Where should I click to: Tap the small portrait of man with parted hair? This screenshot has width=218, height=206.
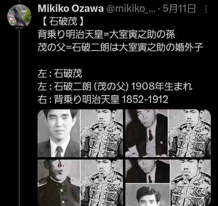147,195
